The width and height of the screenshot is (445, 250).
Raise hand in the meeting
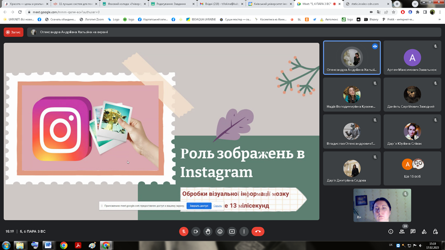tap(208, 232)
